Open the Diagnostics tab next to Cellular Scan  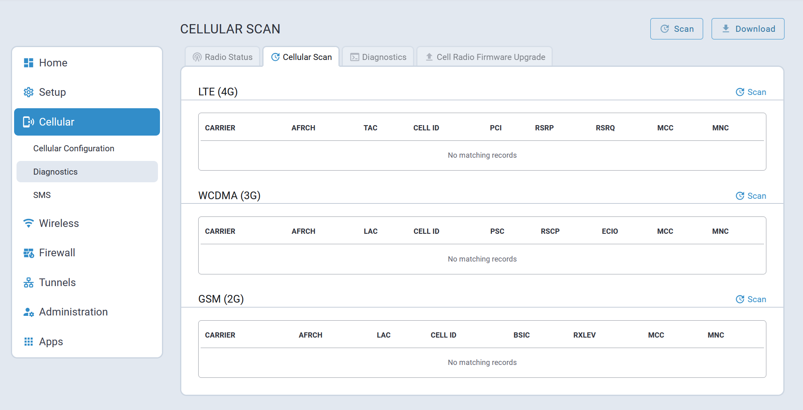378,57
